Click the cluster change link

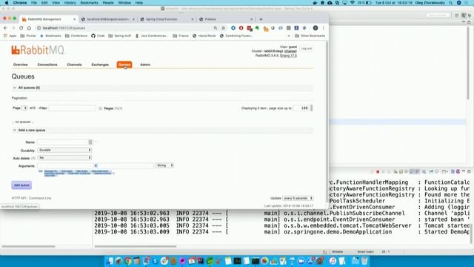point(290,51)
